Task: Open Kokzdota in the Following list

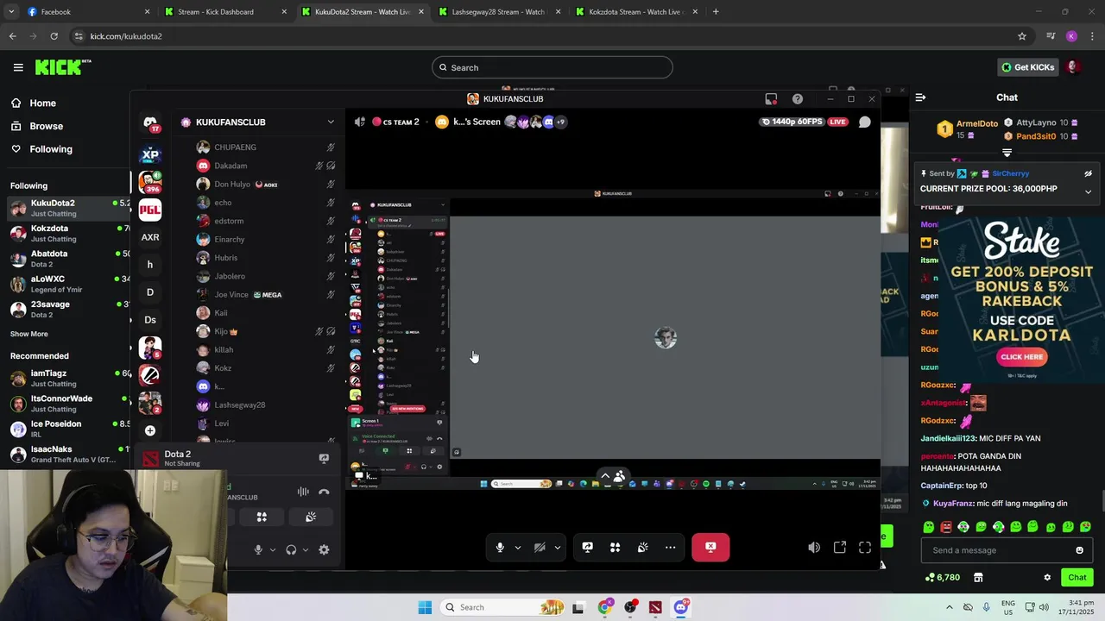Action: click(69, 233)
